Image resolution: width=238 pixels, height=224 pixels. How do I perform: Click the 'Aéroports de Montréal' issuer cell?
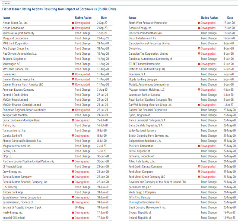tap(15, 115)
